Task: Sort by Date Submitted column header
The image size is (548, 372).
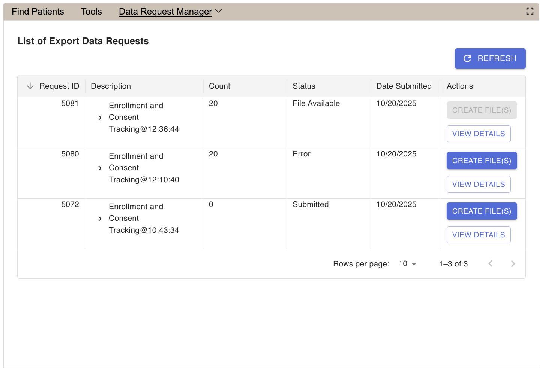Action: (x=404, y=86)
